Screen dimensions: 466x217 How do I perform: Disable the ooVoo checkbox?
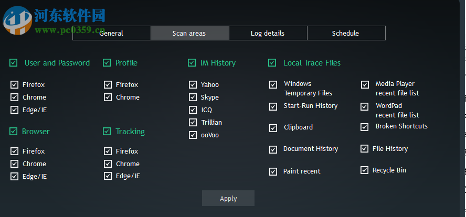(x=193, y=135)
